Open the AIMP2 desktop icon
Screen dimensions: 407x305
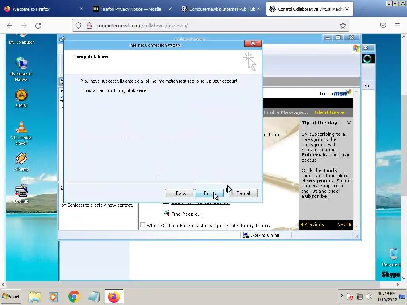21,98
